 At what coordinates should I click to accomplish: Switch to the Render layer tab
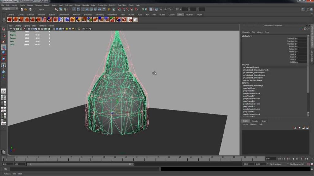(255, 121)
